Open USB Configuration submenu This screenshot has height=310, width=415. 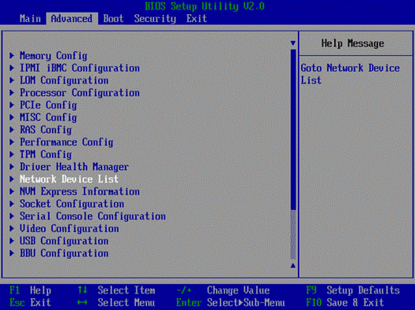64,241
